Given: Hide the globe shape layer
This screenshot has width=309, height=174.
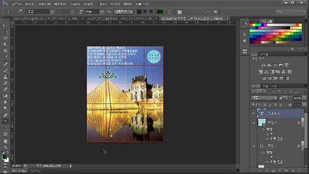Looking at the screenshot, I should [x=253, y=123].
